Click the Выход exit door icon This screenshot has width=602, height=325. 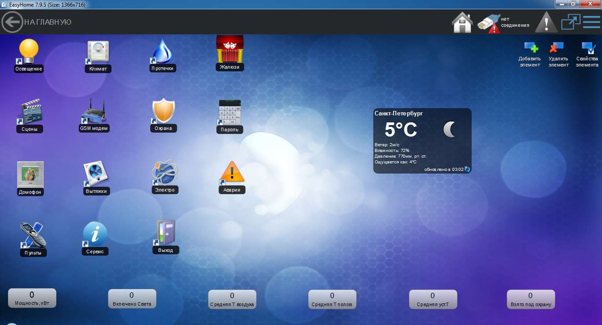pyautogui.click(x=166, y=233)
